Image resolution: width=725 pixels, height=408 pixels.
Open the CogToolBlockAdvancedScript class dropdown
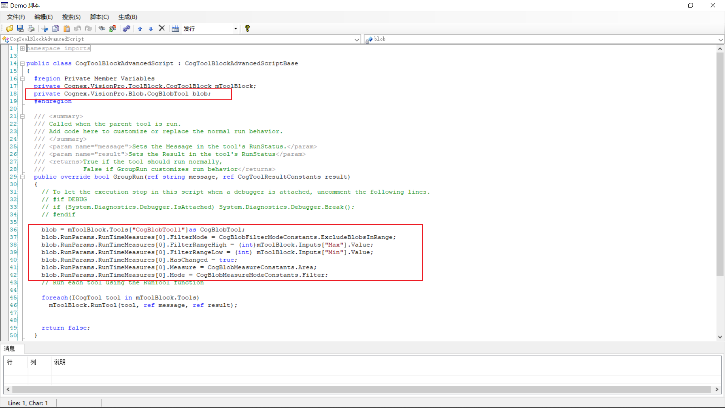[356, 39]
